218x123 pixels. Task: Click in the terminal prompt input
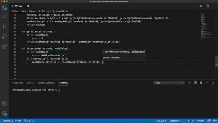point(59,90)
